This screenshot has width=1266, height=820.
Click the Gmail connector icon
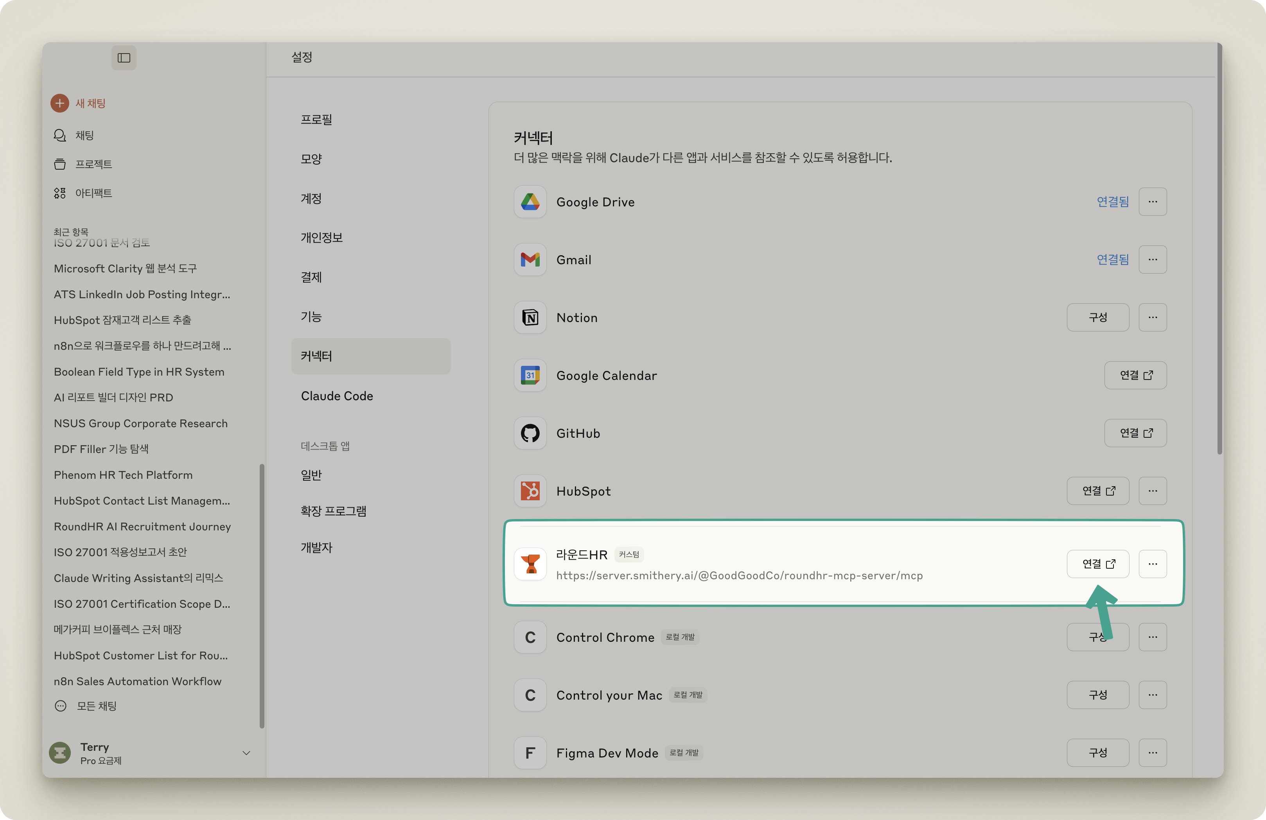[530, 260]
